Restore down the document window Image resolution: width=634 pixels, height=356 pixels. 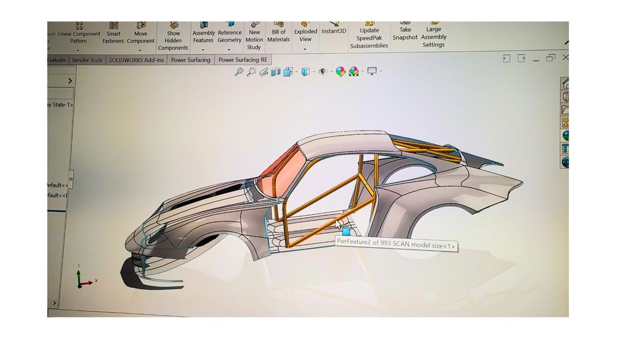[x=550, y=58]
